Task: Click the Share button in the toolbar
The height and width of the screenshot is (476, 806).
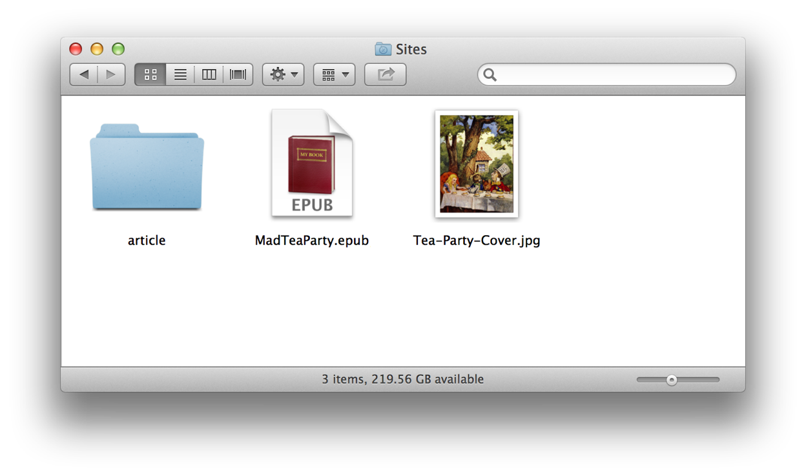Action: coord(385,74)
